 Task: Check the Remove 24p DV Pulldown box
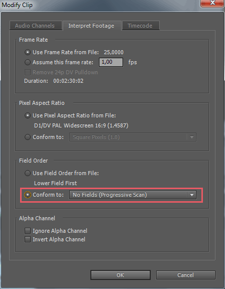tap(28, 72)
